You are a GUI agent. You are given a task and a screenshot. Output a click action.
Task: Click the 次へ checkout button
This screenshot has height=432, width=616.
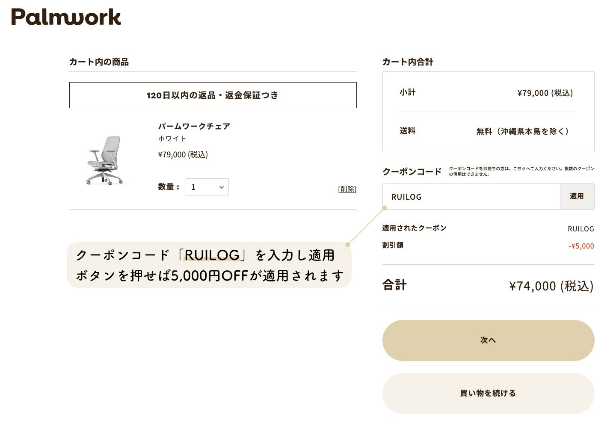[488, 340]
